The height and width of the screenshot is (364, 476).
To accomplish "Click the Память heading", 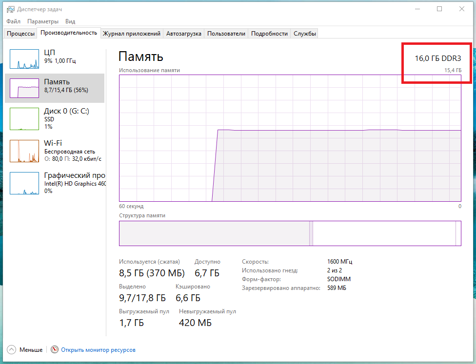I will pos(141,57).
